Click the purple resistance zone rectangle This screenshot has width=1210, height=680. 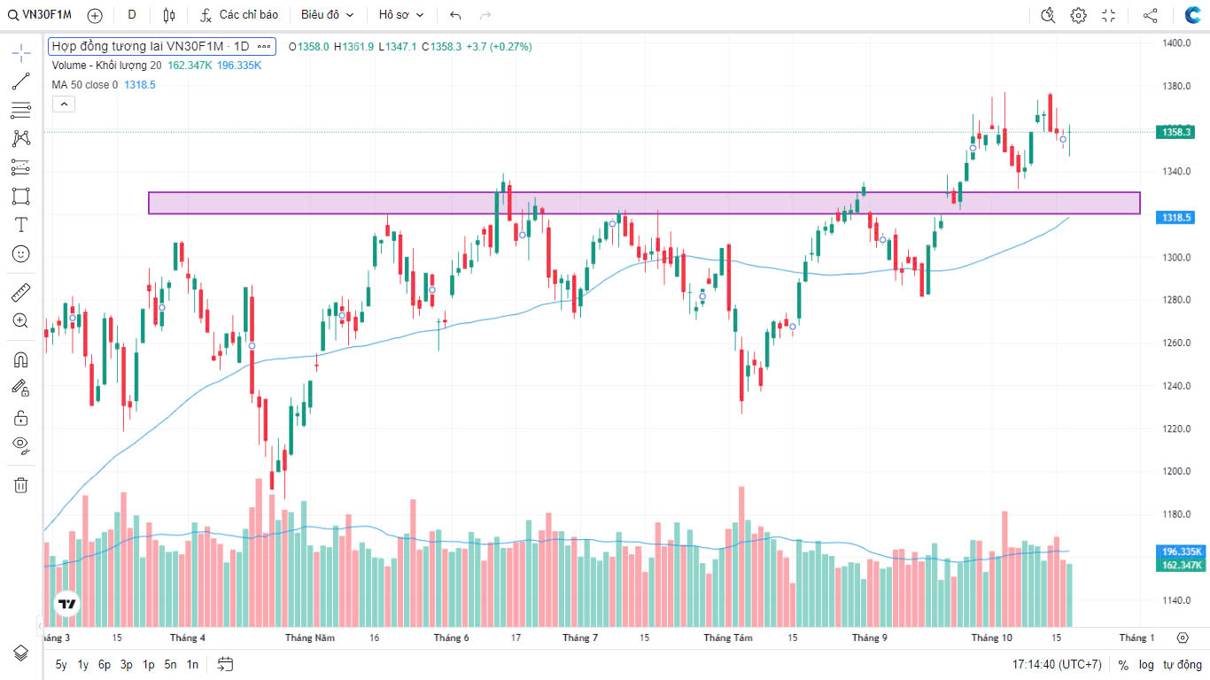[x=643, y=203]
